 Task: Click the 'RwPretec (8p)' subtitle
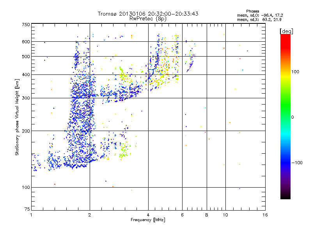click(148, 19)
